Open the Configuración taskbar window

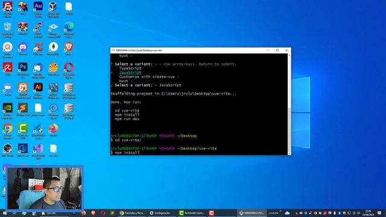click(x=160, y=213)
